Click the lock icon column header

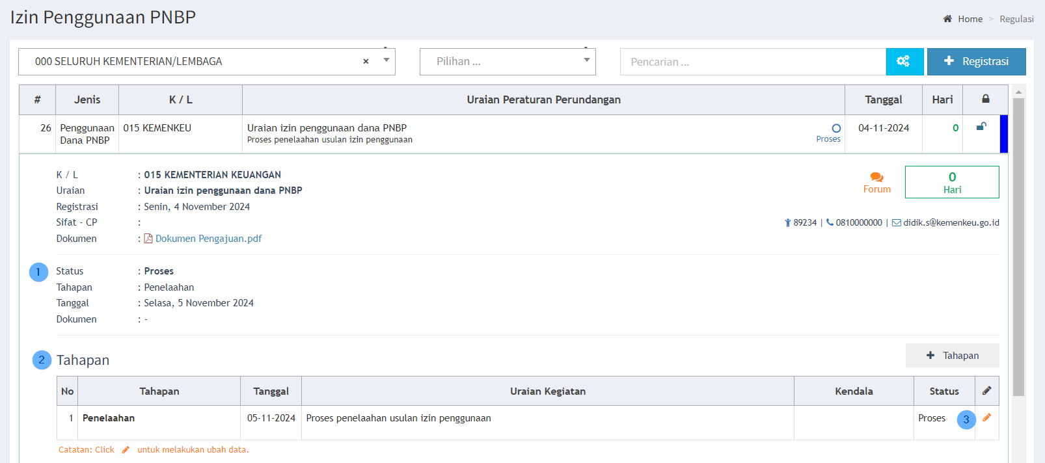(985, 99)
